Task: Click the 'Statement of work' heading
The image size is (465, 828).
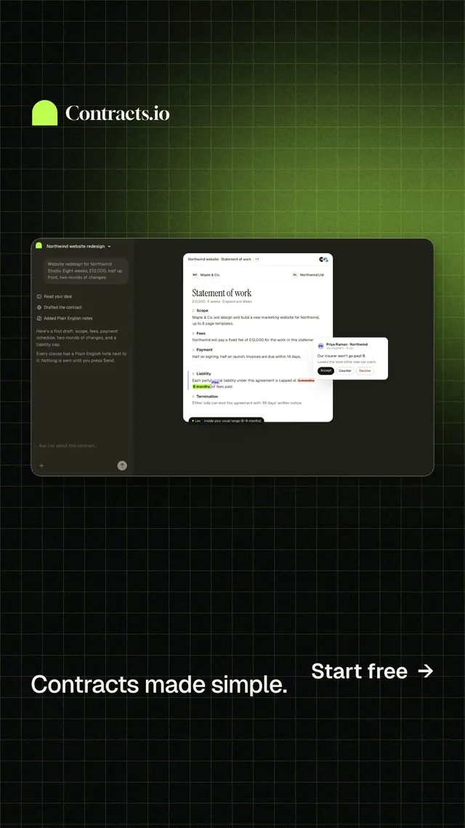Action: pos(222,292)
